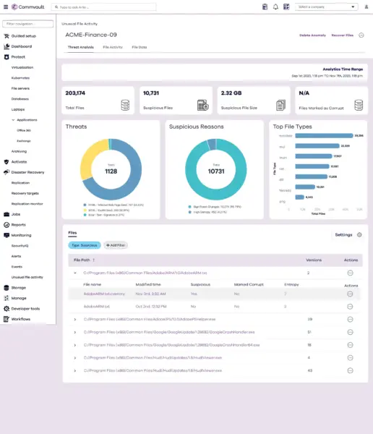Viewport: 373px width, 434px height.
Task: Click the Add Filter button
Action: 116,245
